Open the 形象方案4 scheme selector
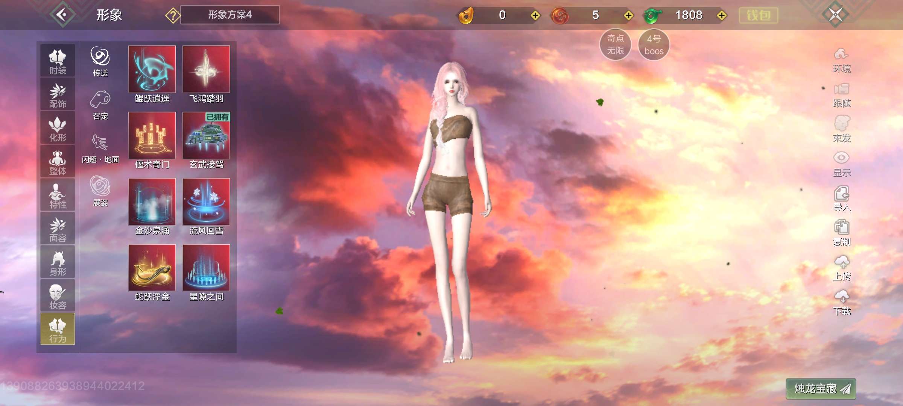Viewport: 903px width, 406px height. tap(230, 15)
